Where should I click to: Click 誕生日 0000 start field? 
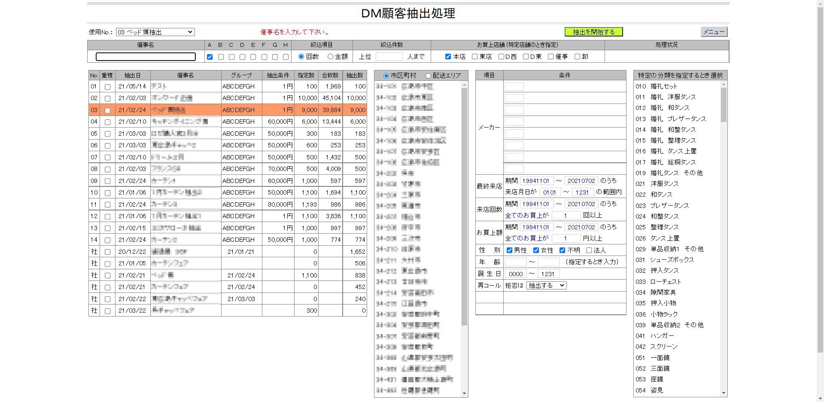click(x=515, y=274)
